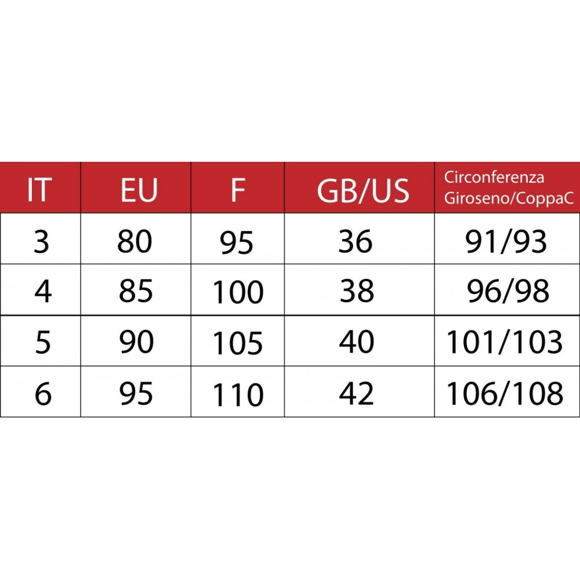Click the IT column header
This screenshot has width=580, height=580.
coord(40,189)
